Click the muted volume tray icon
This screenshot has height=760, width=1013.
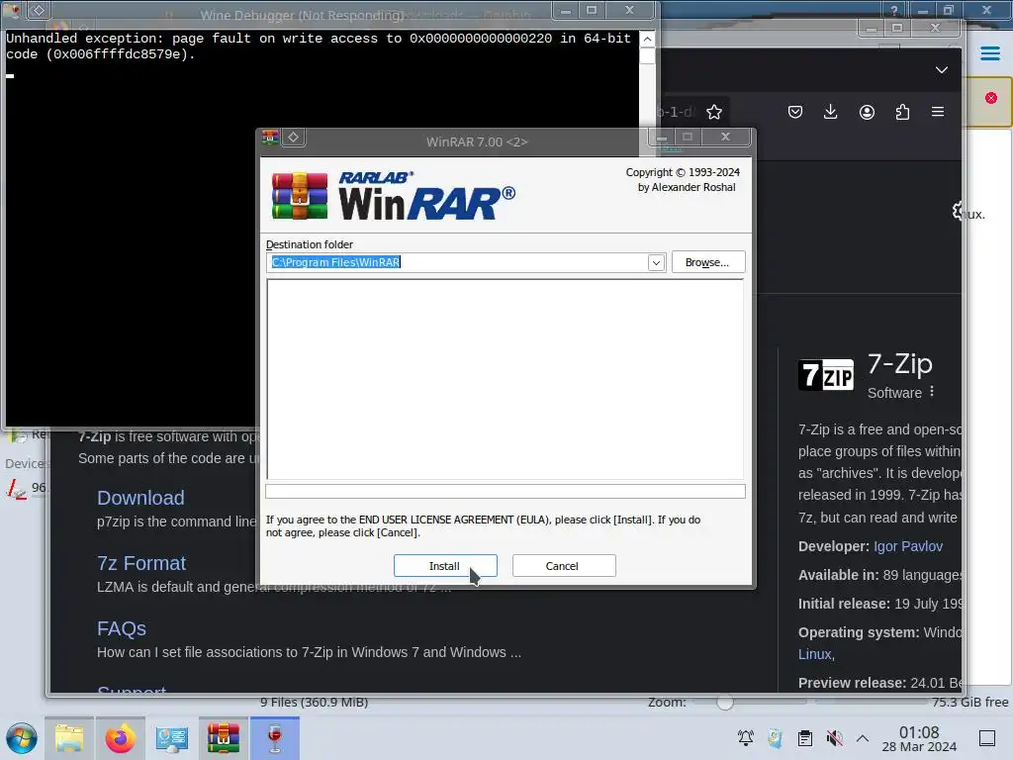(x=835, y=737)
